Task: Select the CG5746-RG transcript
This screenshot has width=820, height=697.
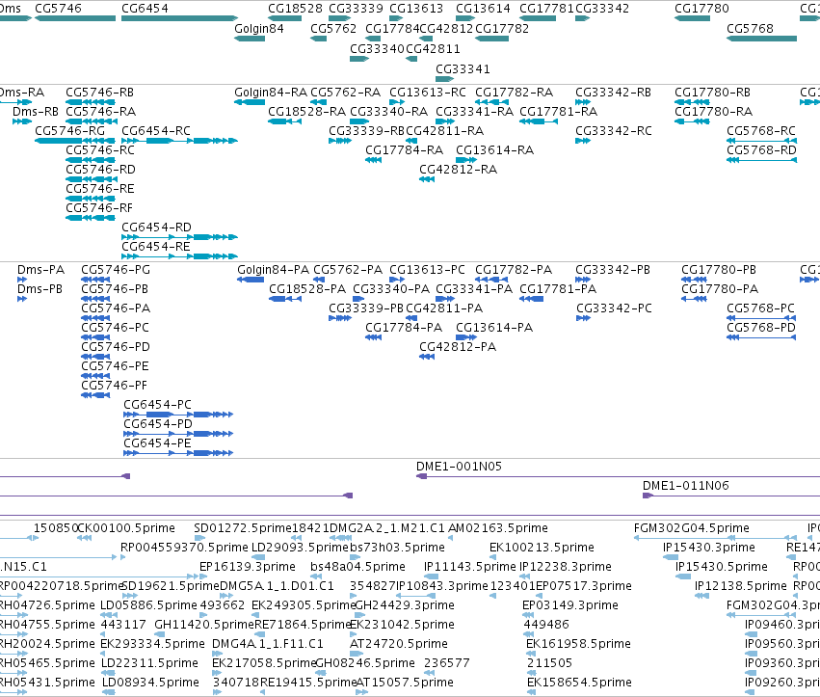Action: [75, 141]
